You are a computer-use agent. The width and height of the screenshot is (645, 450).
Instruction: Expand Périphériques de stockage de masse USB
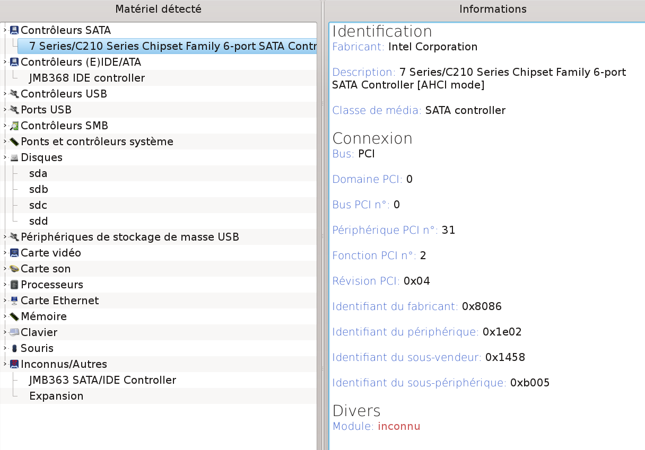coord(5,237)
